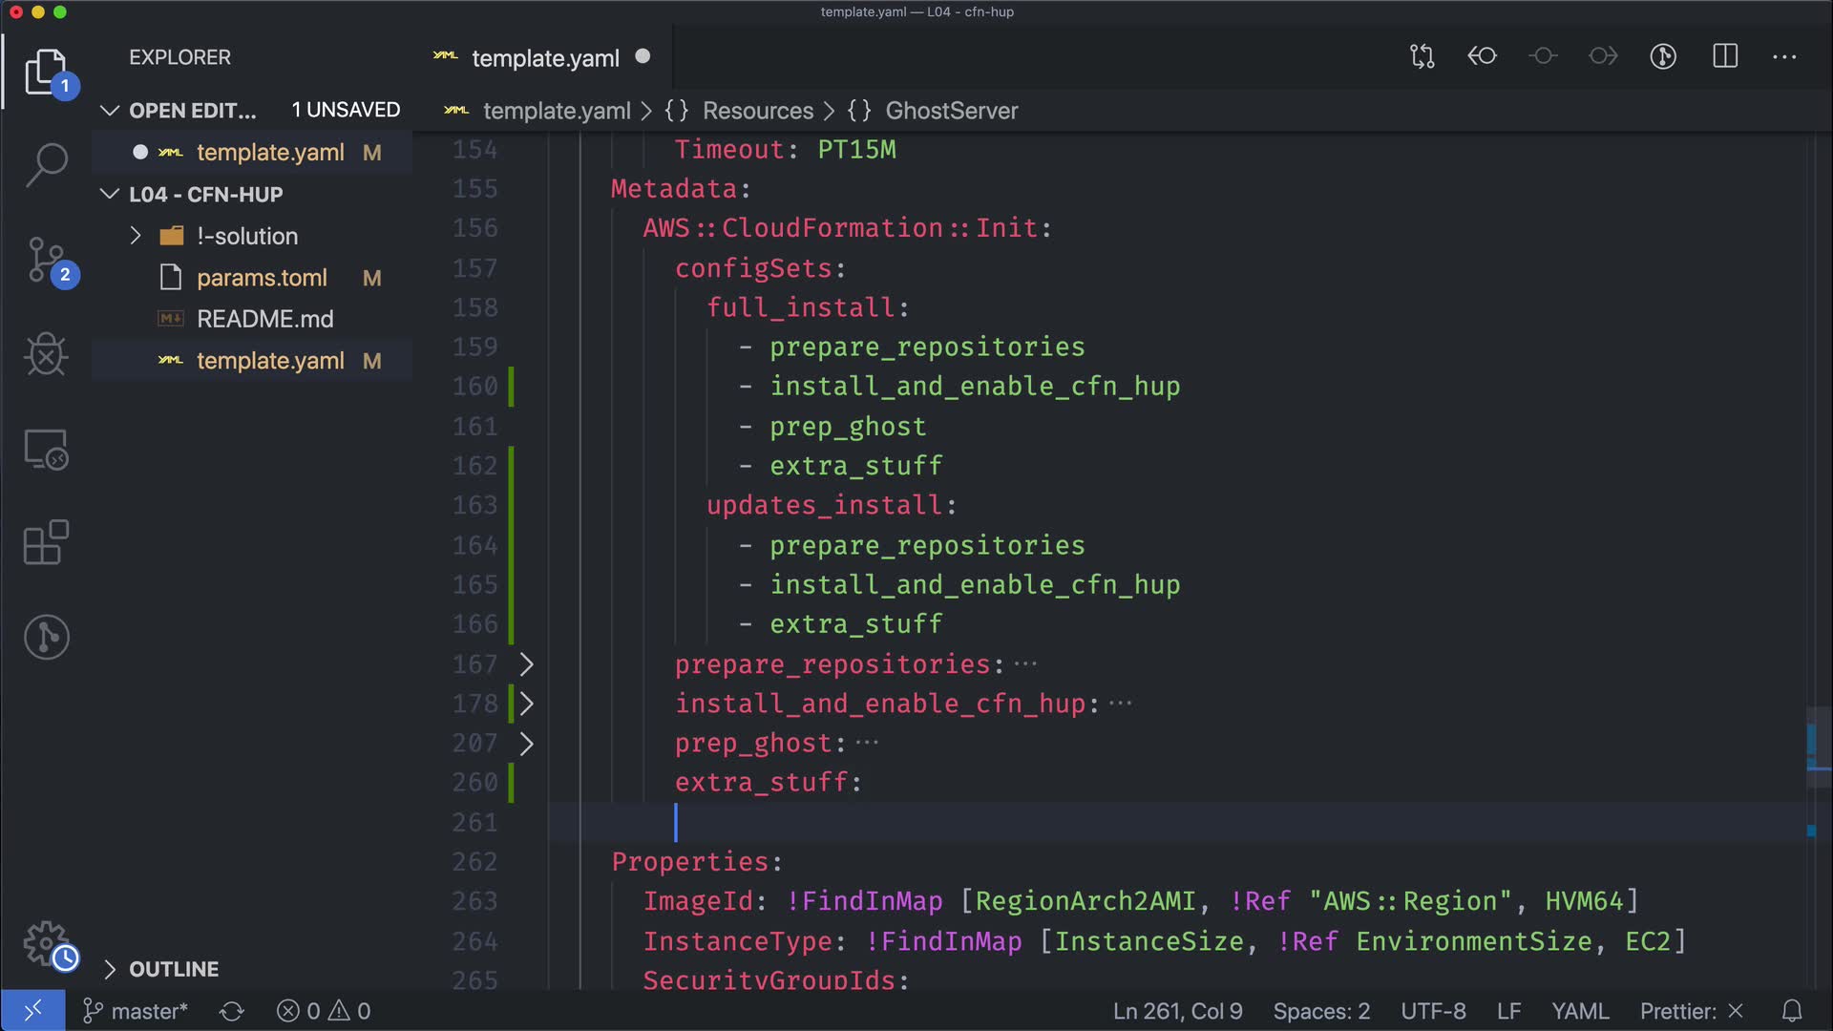Click the GhostServer breadcrumb item
Viewport: 1833px width, 1031px height.
pyautogui.click(x=951, y=111)
